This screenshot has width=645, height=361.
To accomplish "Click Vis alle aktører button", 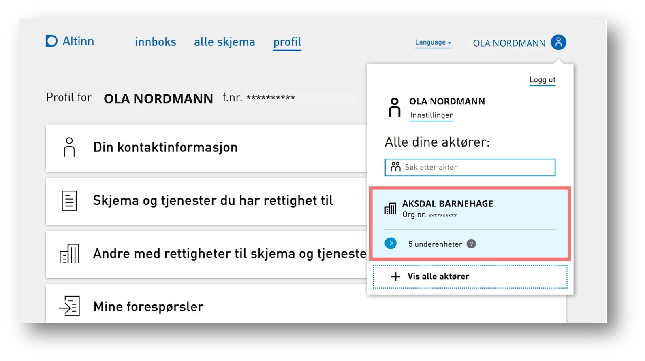I will tap(470, 277).
